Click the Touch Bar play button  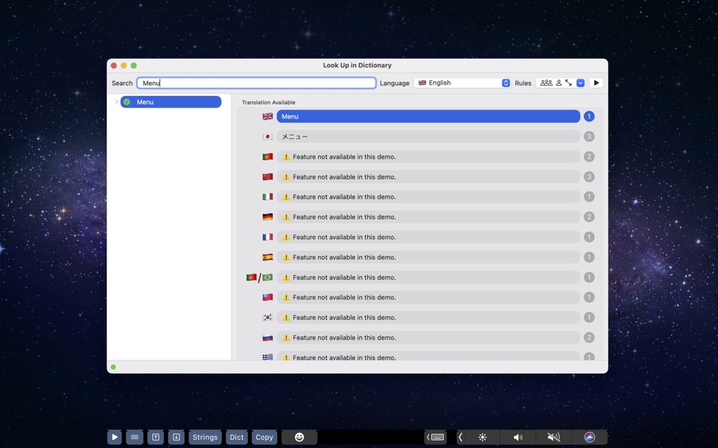(x=114, y=437)
